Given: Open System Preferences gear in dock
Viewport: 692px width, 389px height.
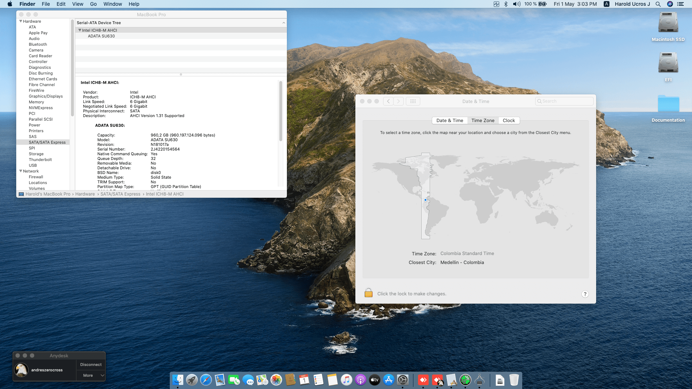Looking at the screenshot, I should click(403, 380).
